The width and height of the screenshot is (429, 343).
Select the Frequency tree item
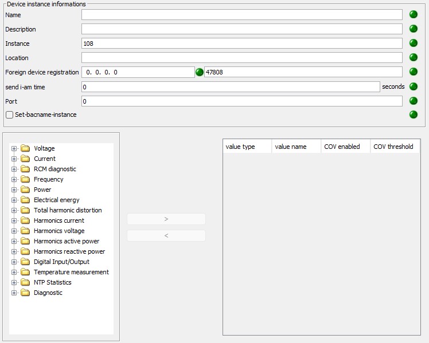pyautogui.click(x=48, y=179)
